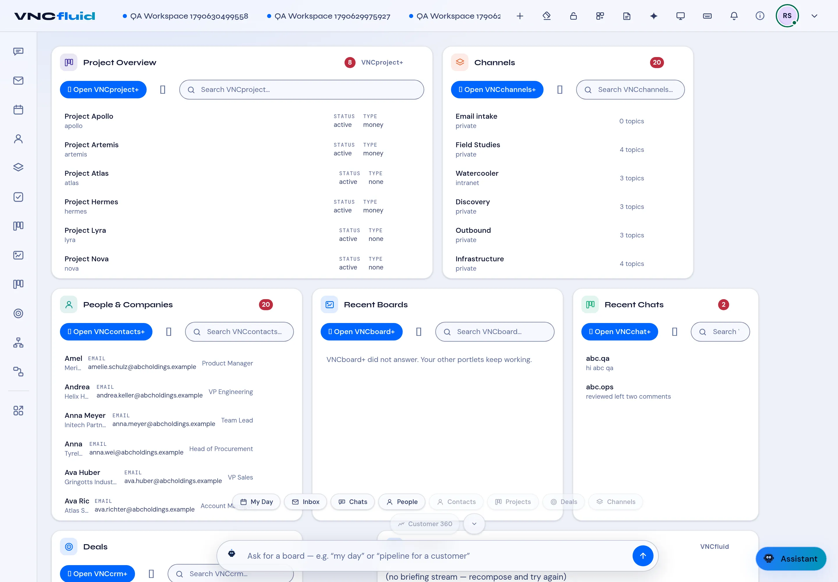Open the workflow icon in sidebar
Screen dimensions: 838x582
pyautogui.click(x=18, y=372)
